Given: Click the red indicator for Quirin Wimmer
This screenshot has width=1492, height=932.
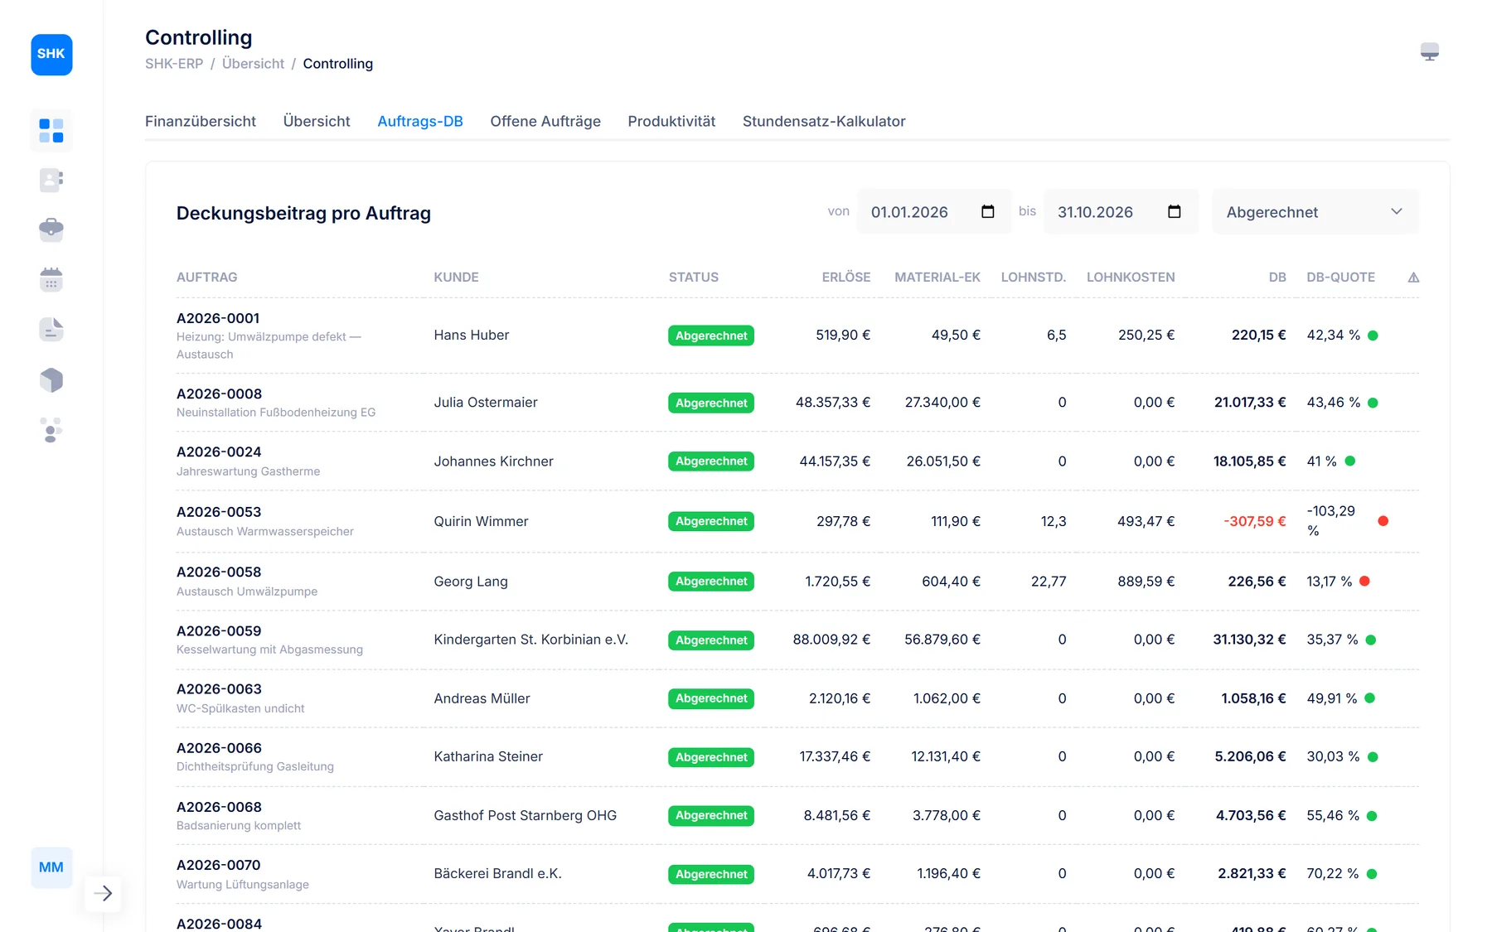Looking at the screenshot, I should click(x=1383, y=521).
